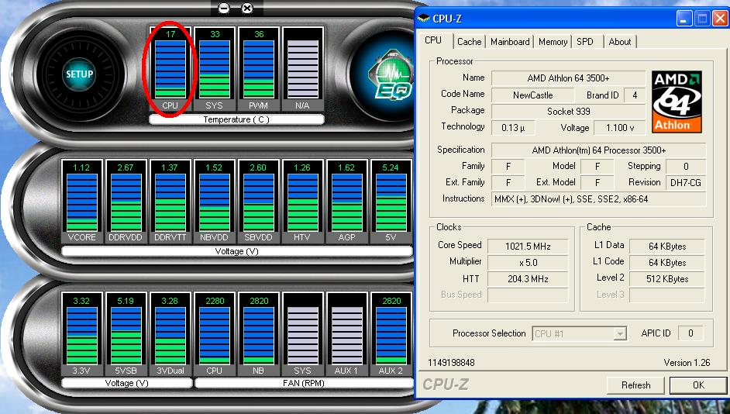Open the Mainboard tab

click(x=510, y=42)
